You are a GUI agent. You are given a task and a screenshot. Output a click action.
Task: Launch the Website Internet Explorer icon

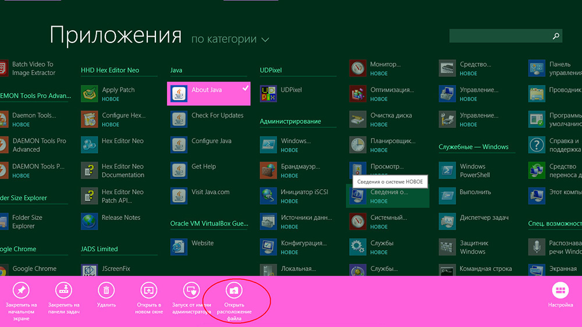tap(179, 247)
